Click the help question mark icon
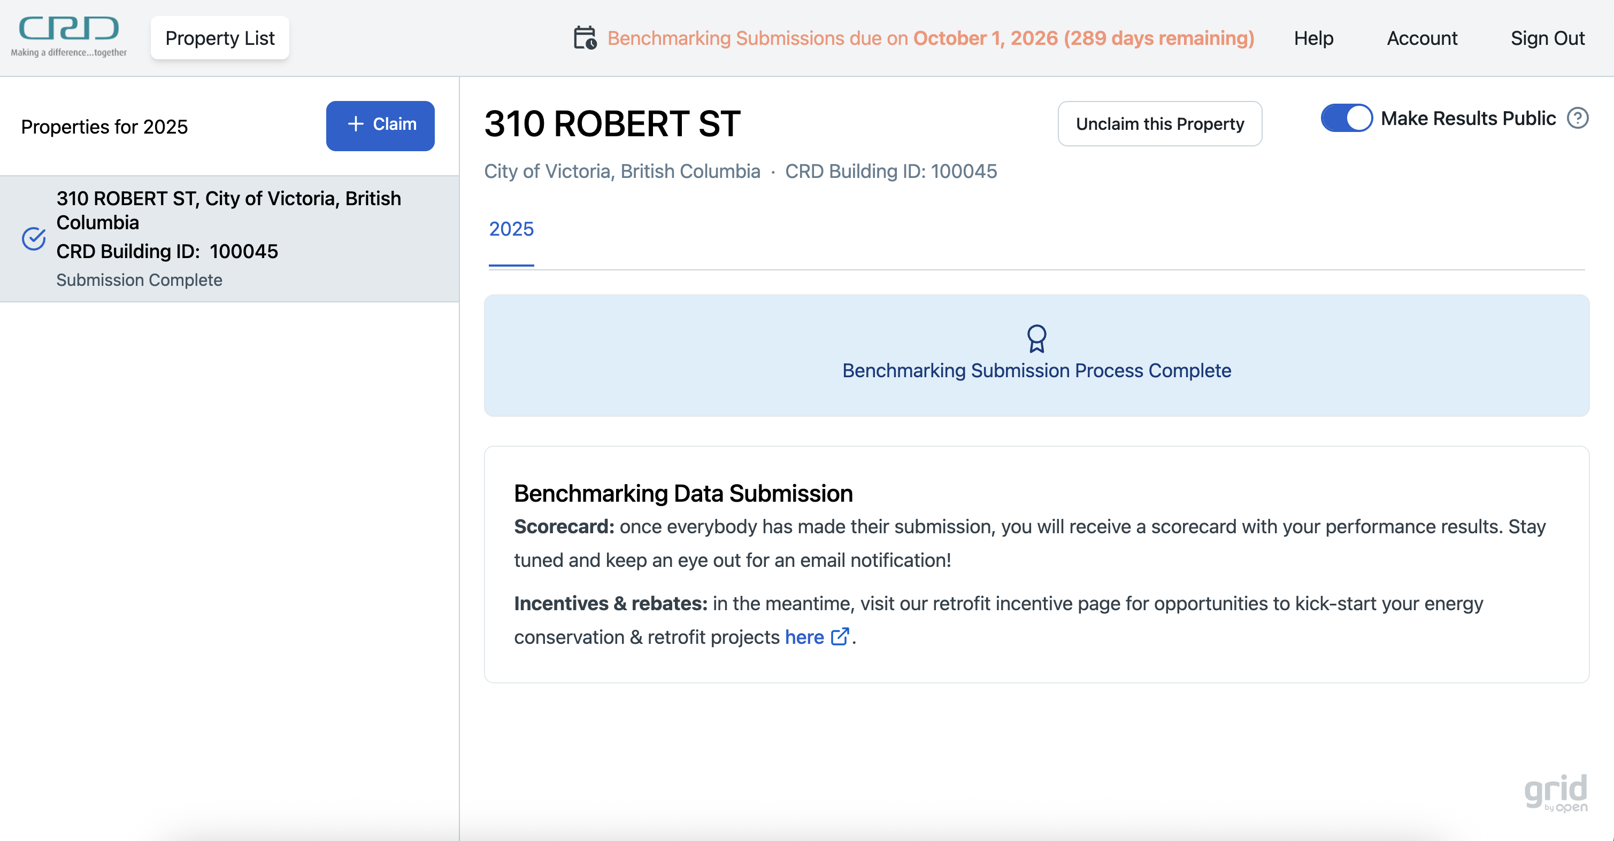 tap(1577, 118)
